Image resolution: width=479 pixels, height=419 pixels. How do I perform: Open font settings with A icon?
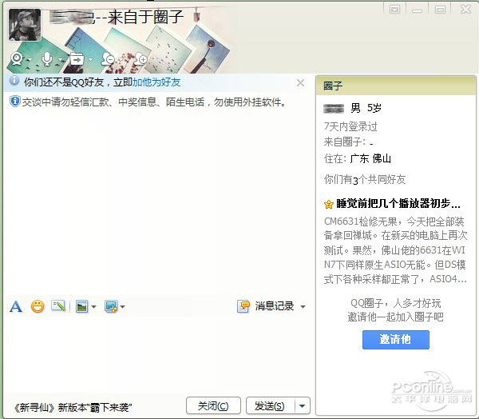pos(16,306)
